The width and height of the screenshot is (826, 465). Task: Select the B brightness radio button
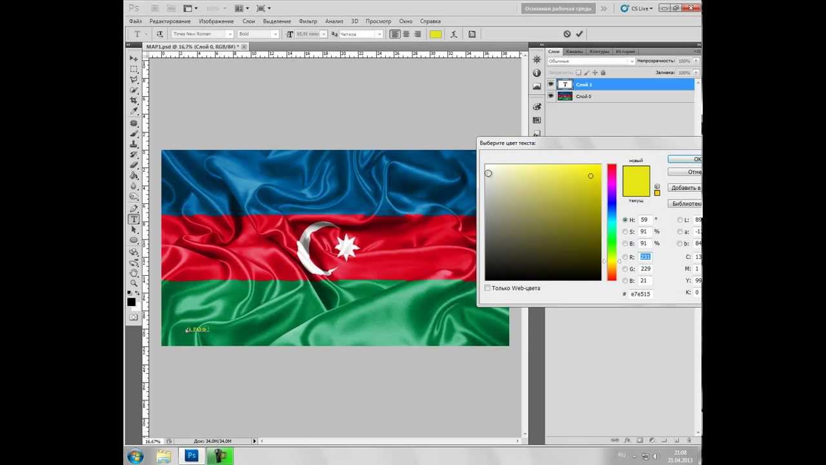coord(625,243)
